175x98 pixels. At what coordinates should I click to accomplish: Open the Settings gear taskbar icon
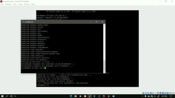click(109, 96)
